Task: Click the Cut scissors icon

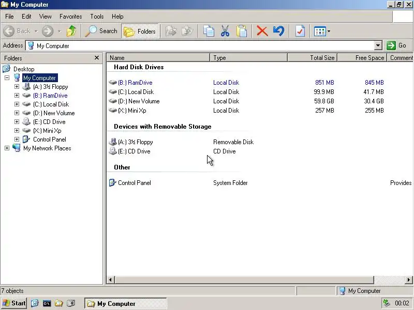Action: click(225, 31)
